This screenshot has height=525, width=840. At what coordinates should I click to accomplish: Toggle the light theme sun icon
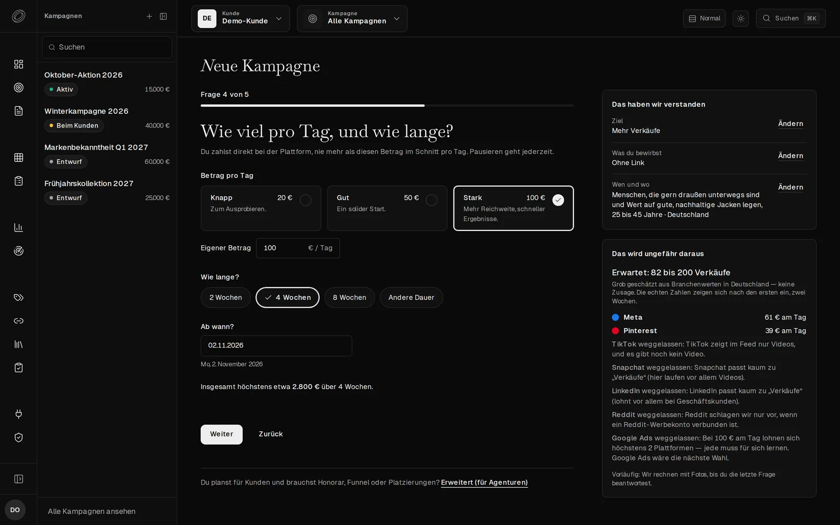click(x=741, y=18)
